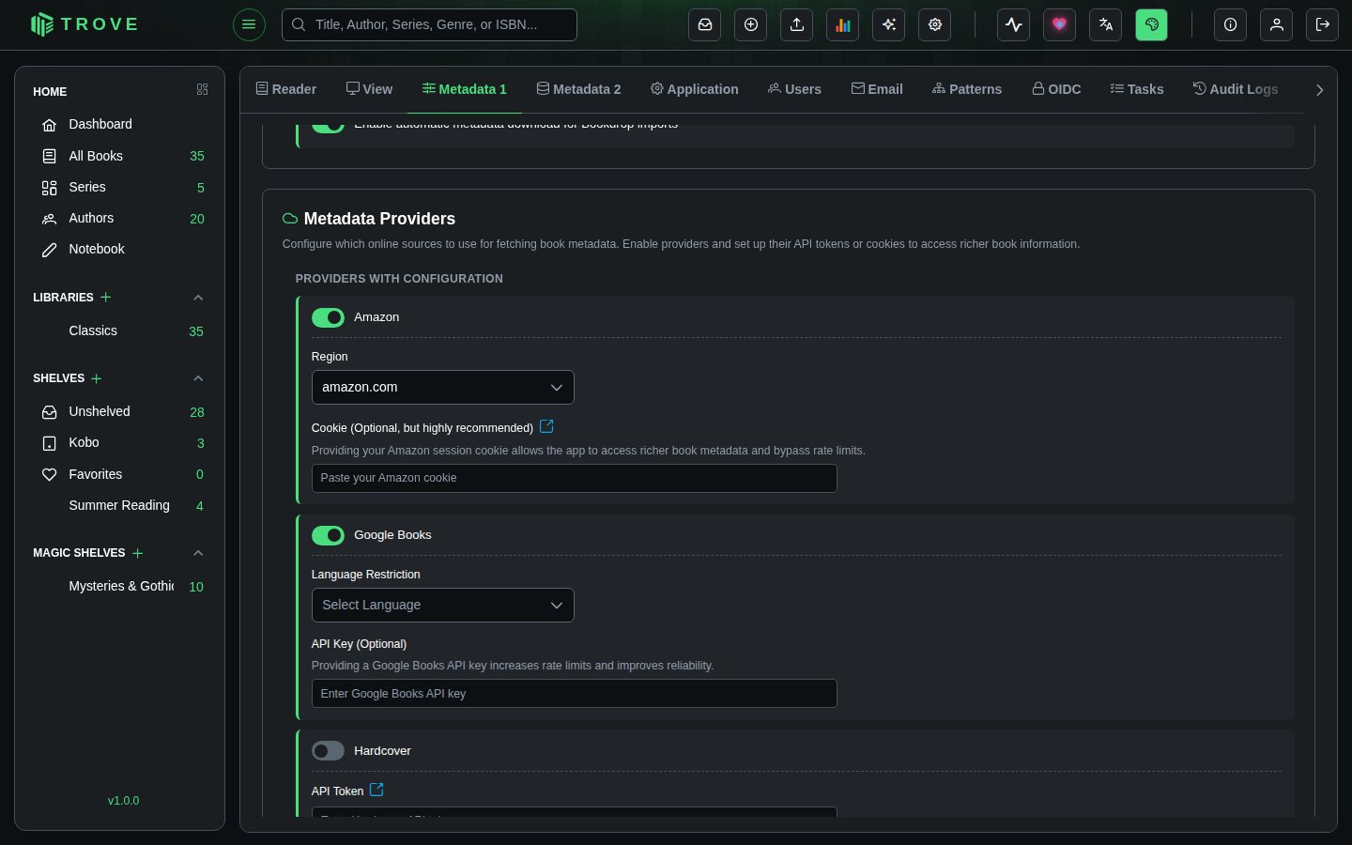Click the book search input field
1352x845 pixels.
[429, 24]
